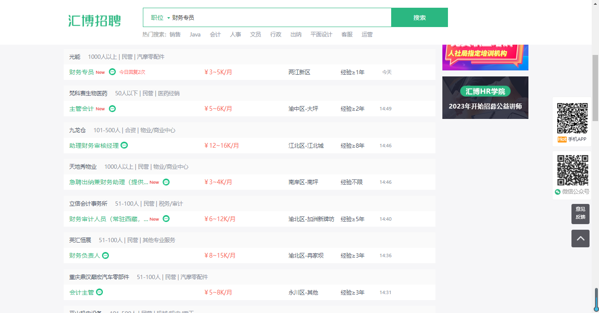Select hot search 客服

click(x=347, y=34)
